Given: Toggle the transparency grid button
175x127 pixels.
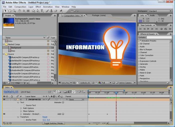Looking at the screenshot, I should pyautogui.click(x=117, y=83).
